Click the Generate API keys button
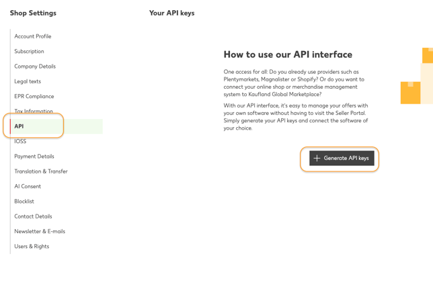This screenshot has height=283, width=433. 342,158
